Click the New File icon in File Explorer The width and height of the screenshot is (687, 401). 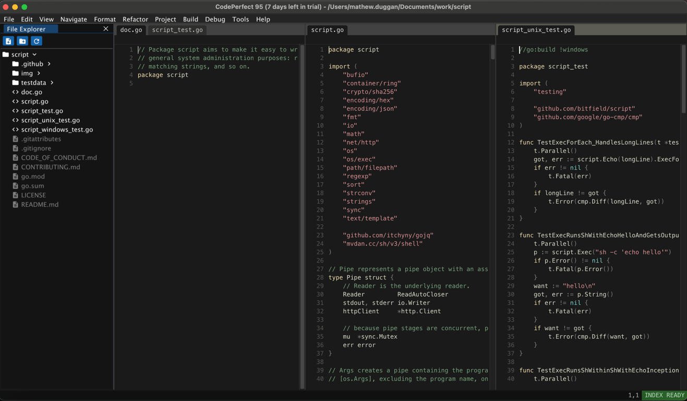pos(8,41)
